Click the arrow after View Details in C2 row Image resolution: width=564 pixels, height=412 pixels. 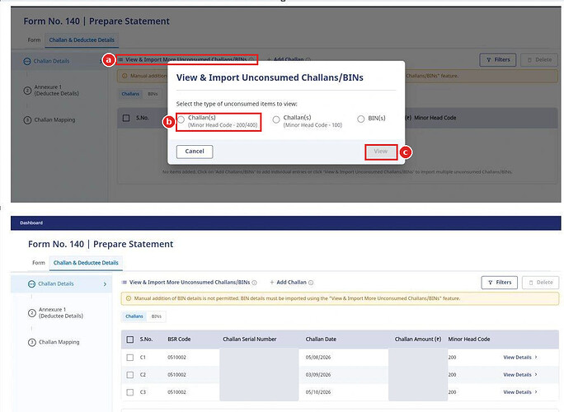coord(536,375)
